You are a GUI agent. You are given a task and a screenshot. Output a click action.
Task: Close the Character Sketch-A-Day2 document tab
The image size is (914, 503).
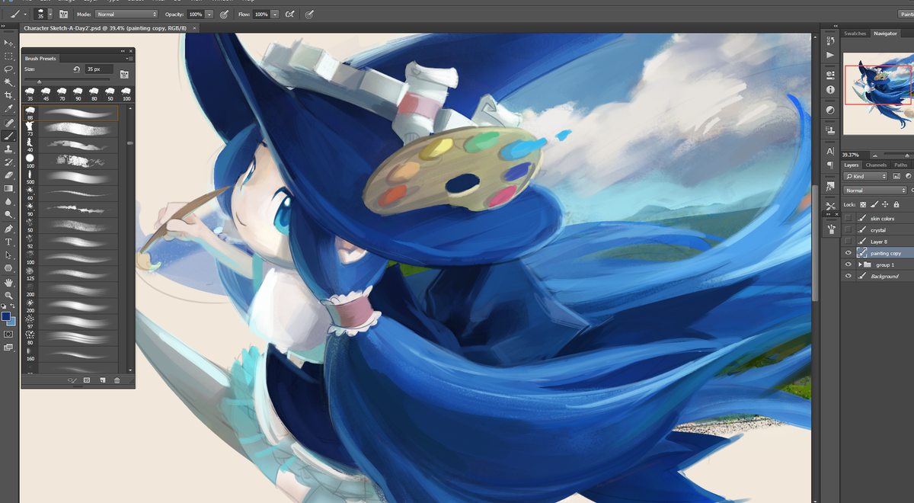click(x=195, y=27)
